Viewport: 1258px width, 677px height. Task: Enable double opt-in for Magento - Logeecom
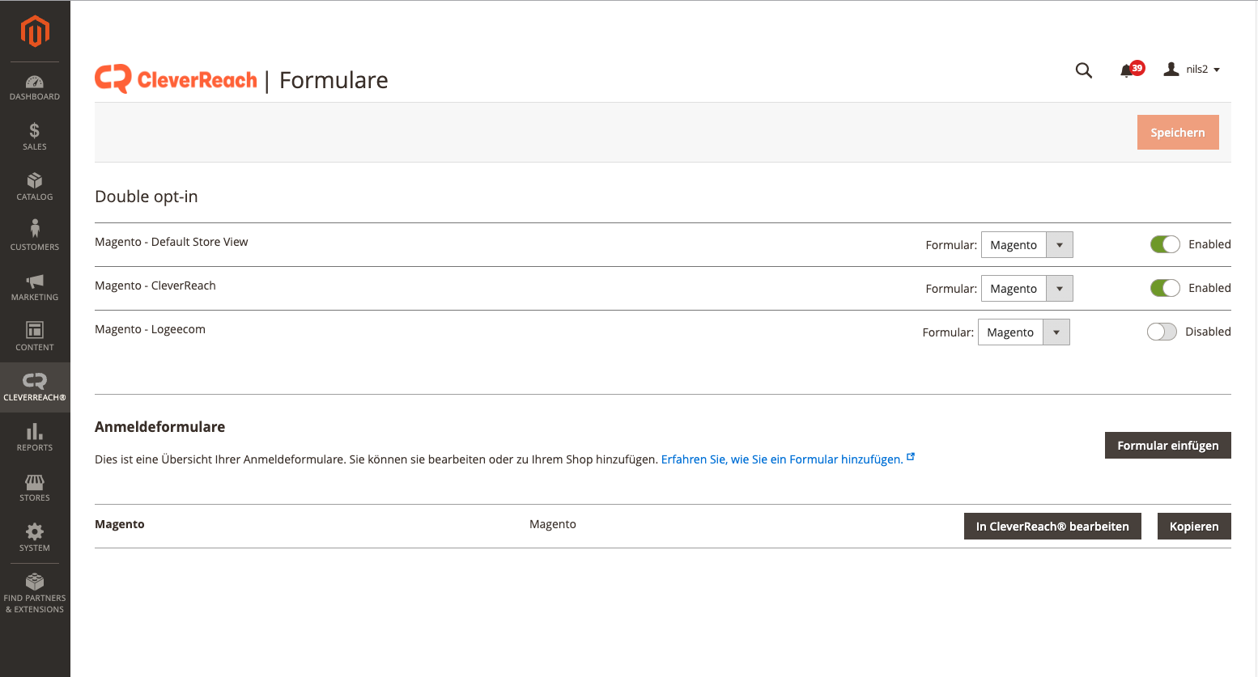point(1162,332)
